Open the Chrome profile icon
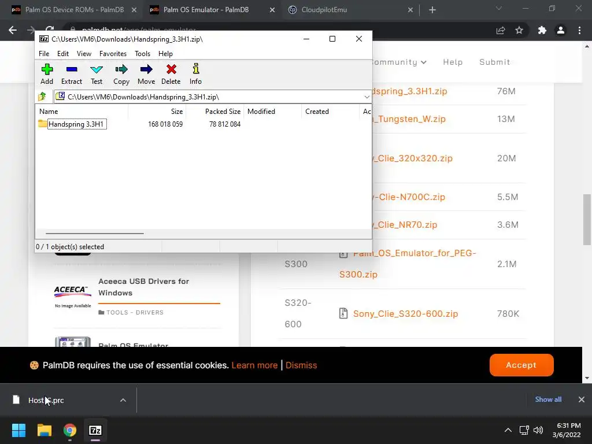592x444 pixels. [561, 30]
